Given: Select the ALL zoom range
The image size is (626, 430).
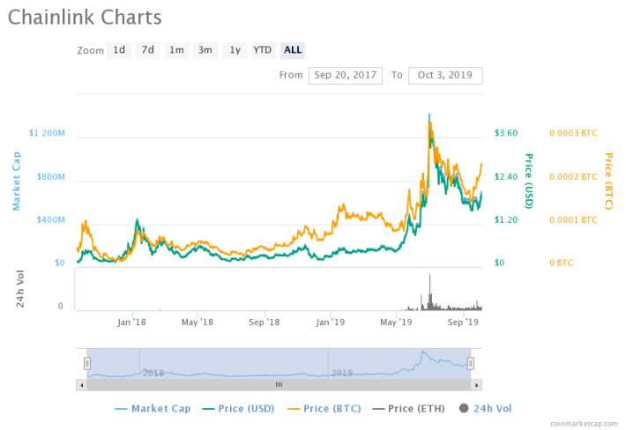Looking at the screenshot, I should pos(293,50).
